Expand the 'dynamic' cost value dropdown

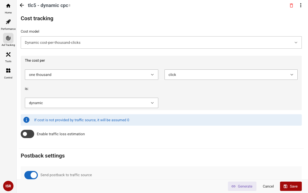91,103
